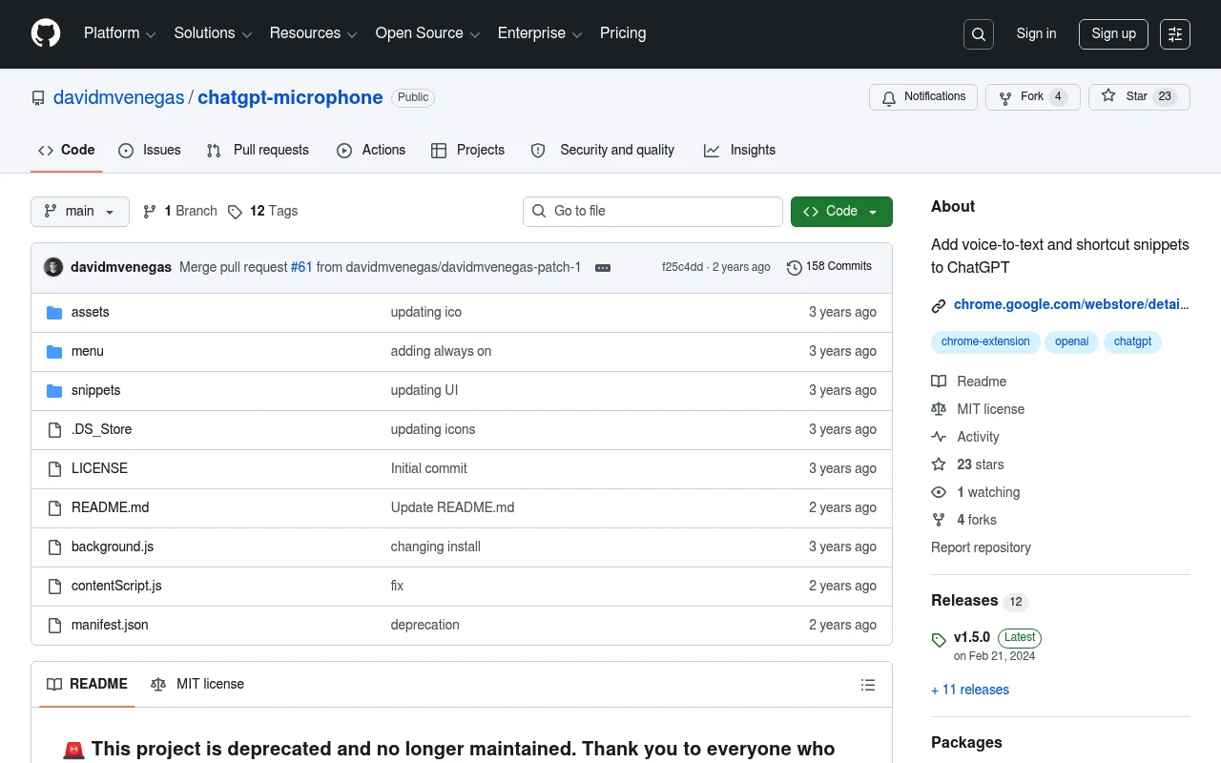This screenshot has height=763, width=1221.
Task: Click the contentScript.js file icon
Action: [x=54, y=587]
